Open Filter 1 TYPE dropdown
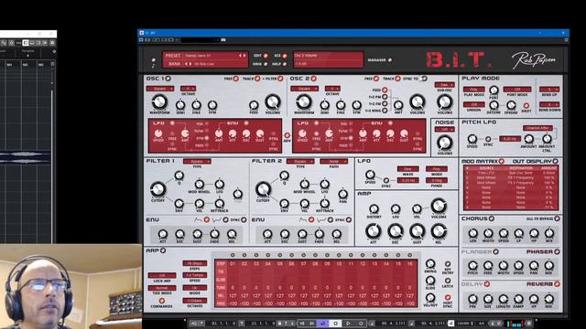 pyautogui.click(x=197, y=162)
